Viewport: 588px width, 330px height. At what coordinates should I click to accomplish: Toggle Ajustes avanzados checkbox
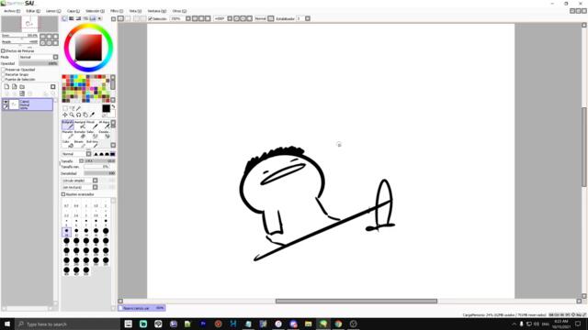pos(63,194)
